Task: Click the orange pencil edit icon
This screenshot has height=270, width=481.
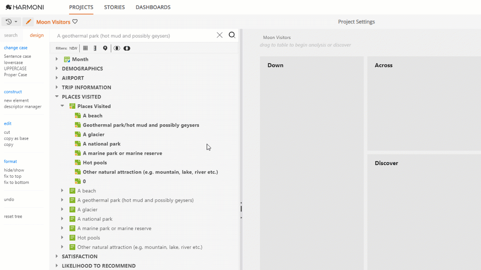Action: tap(28, 22)
